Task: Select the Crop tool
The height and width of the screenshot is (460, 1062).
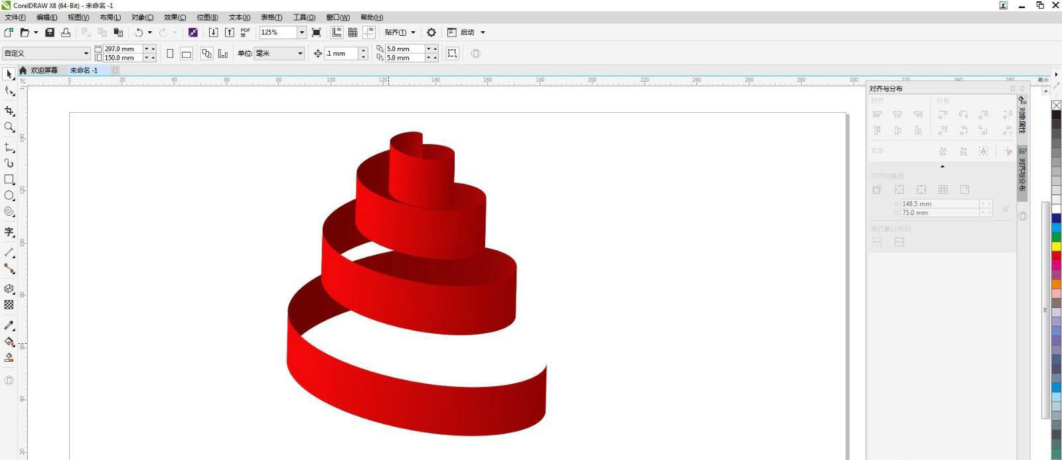Action: click(x=9, y=111)
